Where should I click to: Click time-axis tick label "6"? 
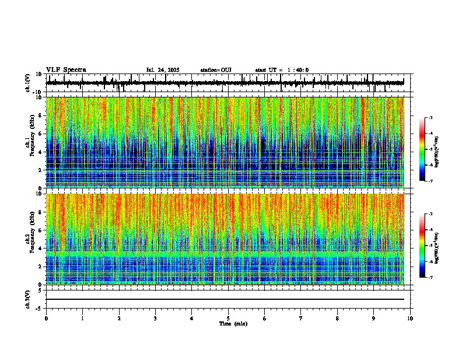pyautogui.click(x=265, y=318)
